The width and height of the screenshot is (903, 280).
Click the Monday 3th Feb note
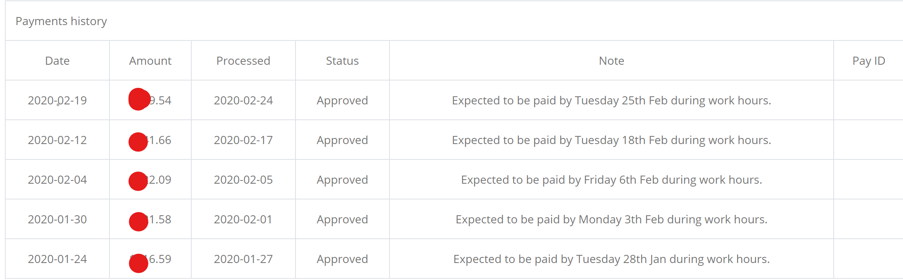click(611, 219)
